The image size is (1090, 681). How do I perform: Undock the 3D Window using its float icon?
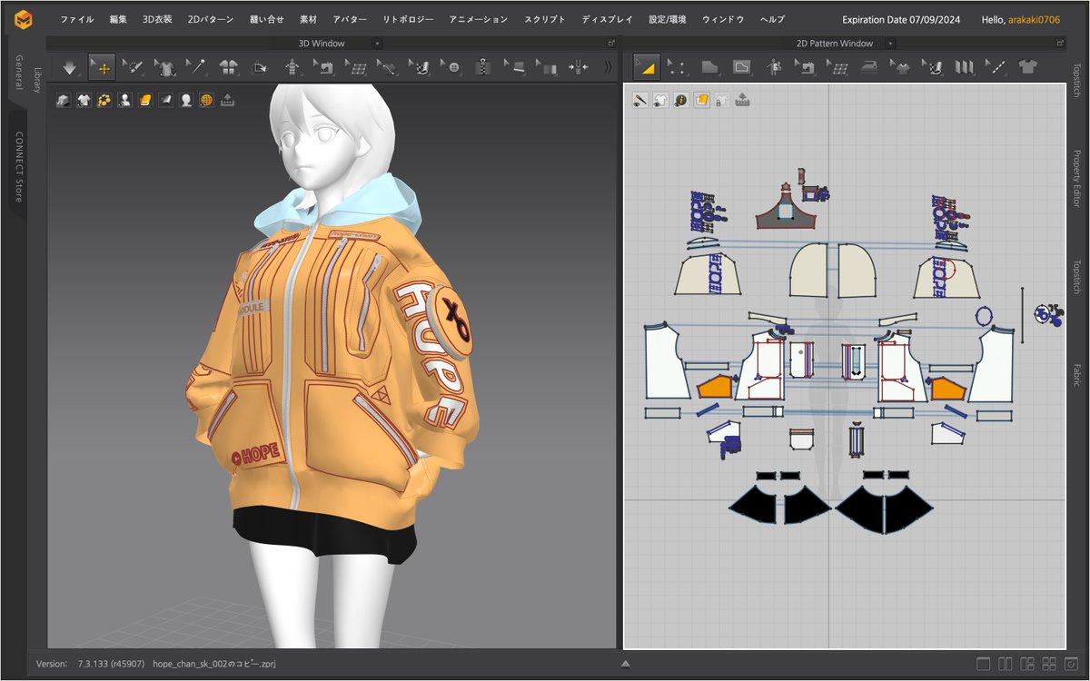[x=612, y=44]
